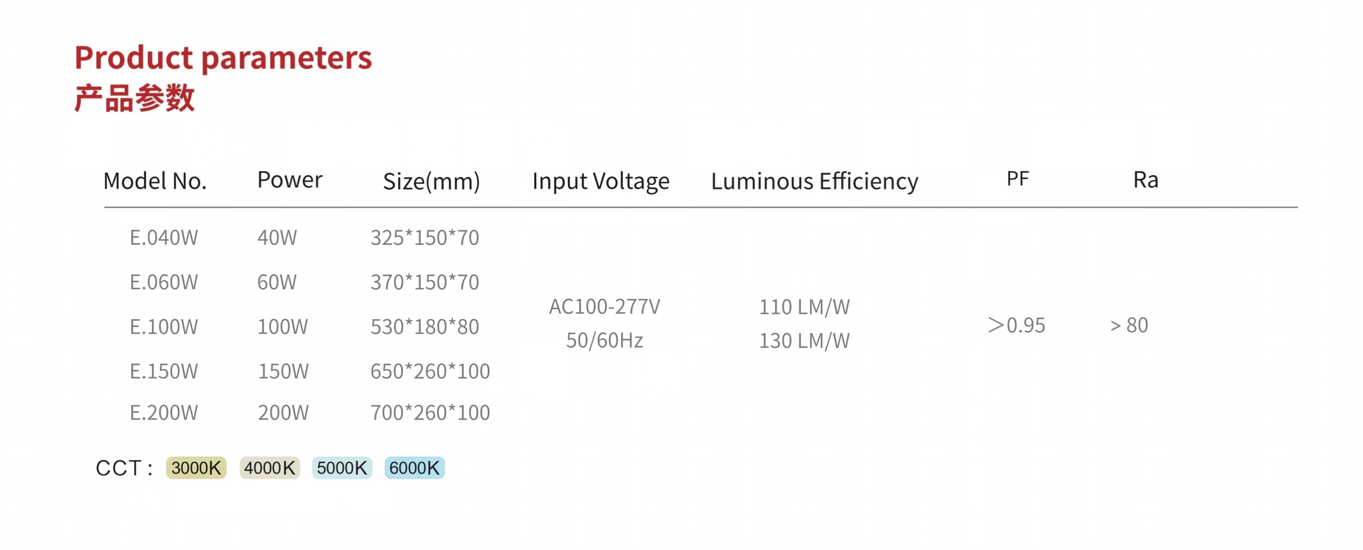This screenshot has height=550, width=1363.
Task: Click the 130 LM/W efficiency value
Action: 804,341
